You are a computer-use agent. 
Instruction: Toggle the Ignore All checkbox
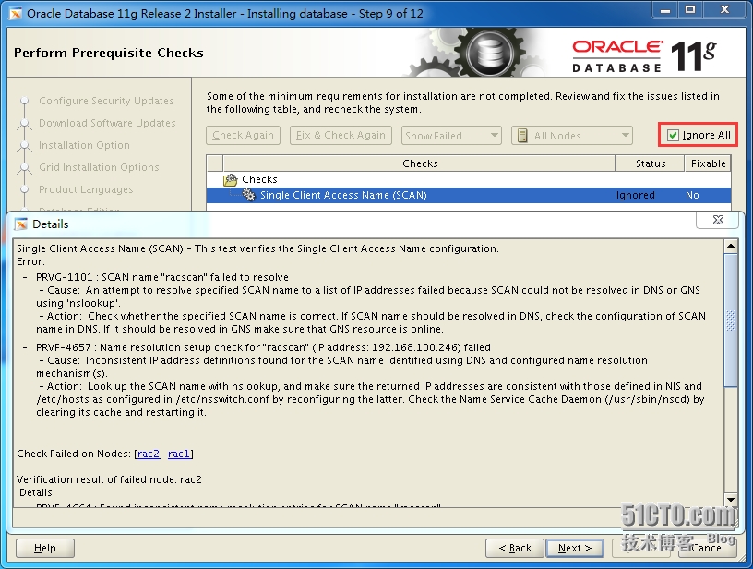(x=673, y=136)
